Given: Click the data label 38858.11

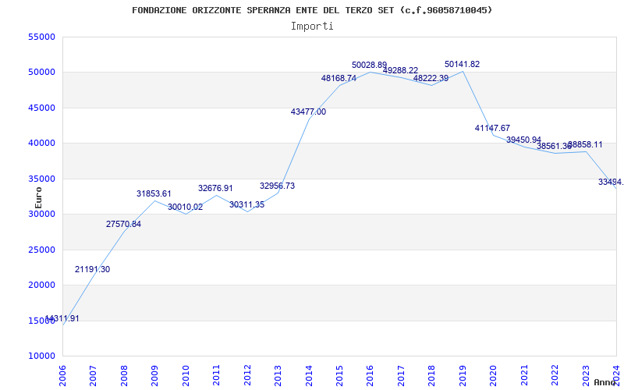Looking at the screenshot, I should [585, 144].
